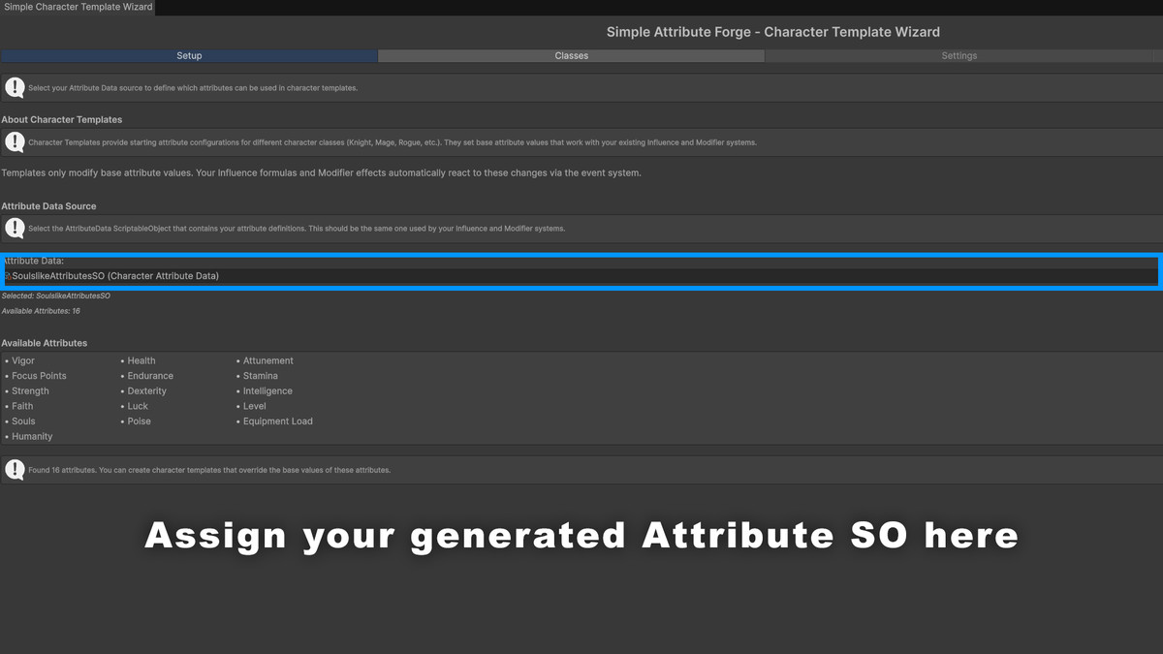This screenshot has height=654, width=1163.
Task: Click the Available Attributes: 16 text
Action: pyautogui.click(x=40, y=310)
